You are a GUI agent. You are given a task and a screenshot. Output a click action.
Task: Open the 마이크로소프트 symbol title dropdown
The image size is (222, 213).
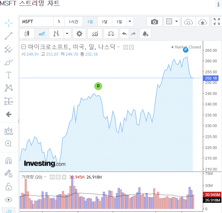pyautogui.click(x=119, y=47)
